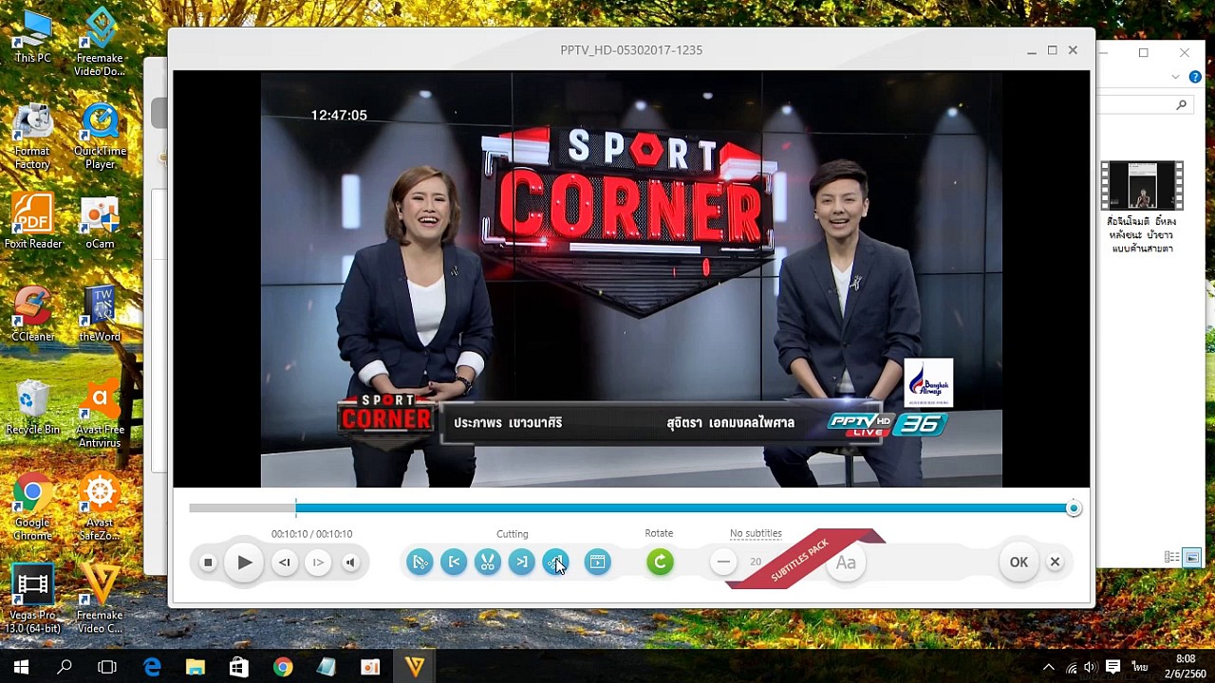The height and width of the screenshot is (683, 1215).
Task: Open the Explorer window help icon
Action: [x=1195, y=77]
